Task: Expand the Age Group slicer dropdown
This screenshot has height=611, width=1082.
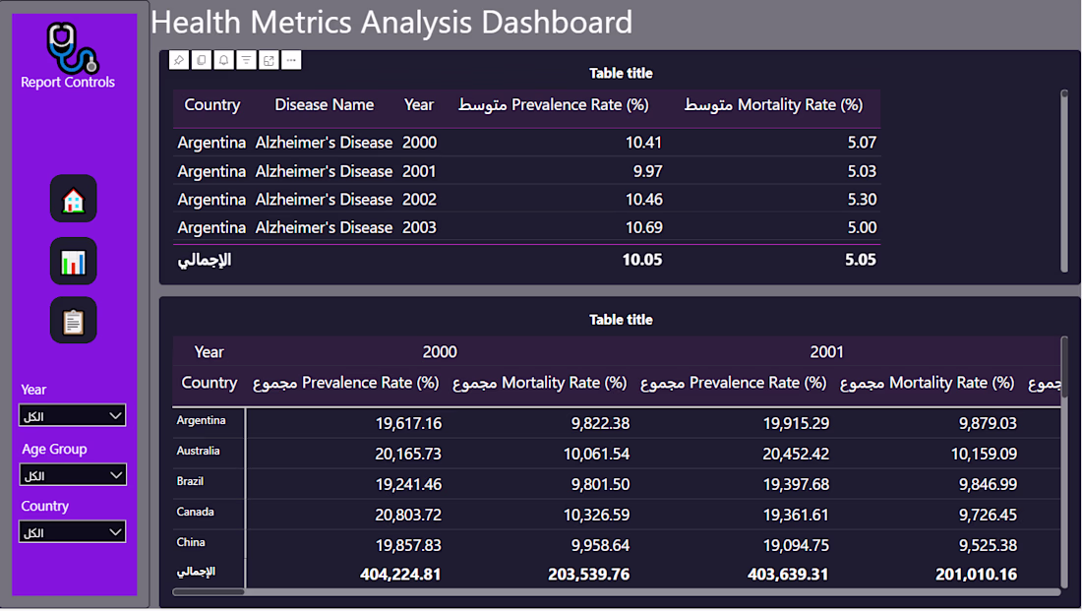Action: click(x=73, y=475)
